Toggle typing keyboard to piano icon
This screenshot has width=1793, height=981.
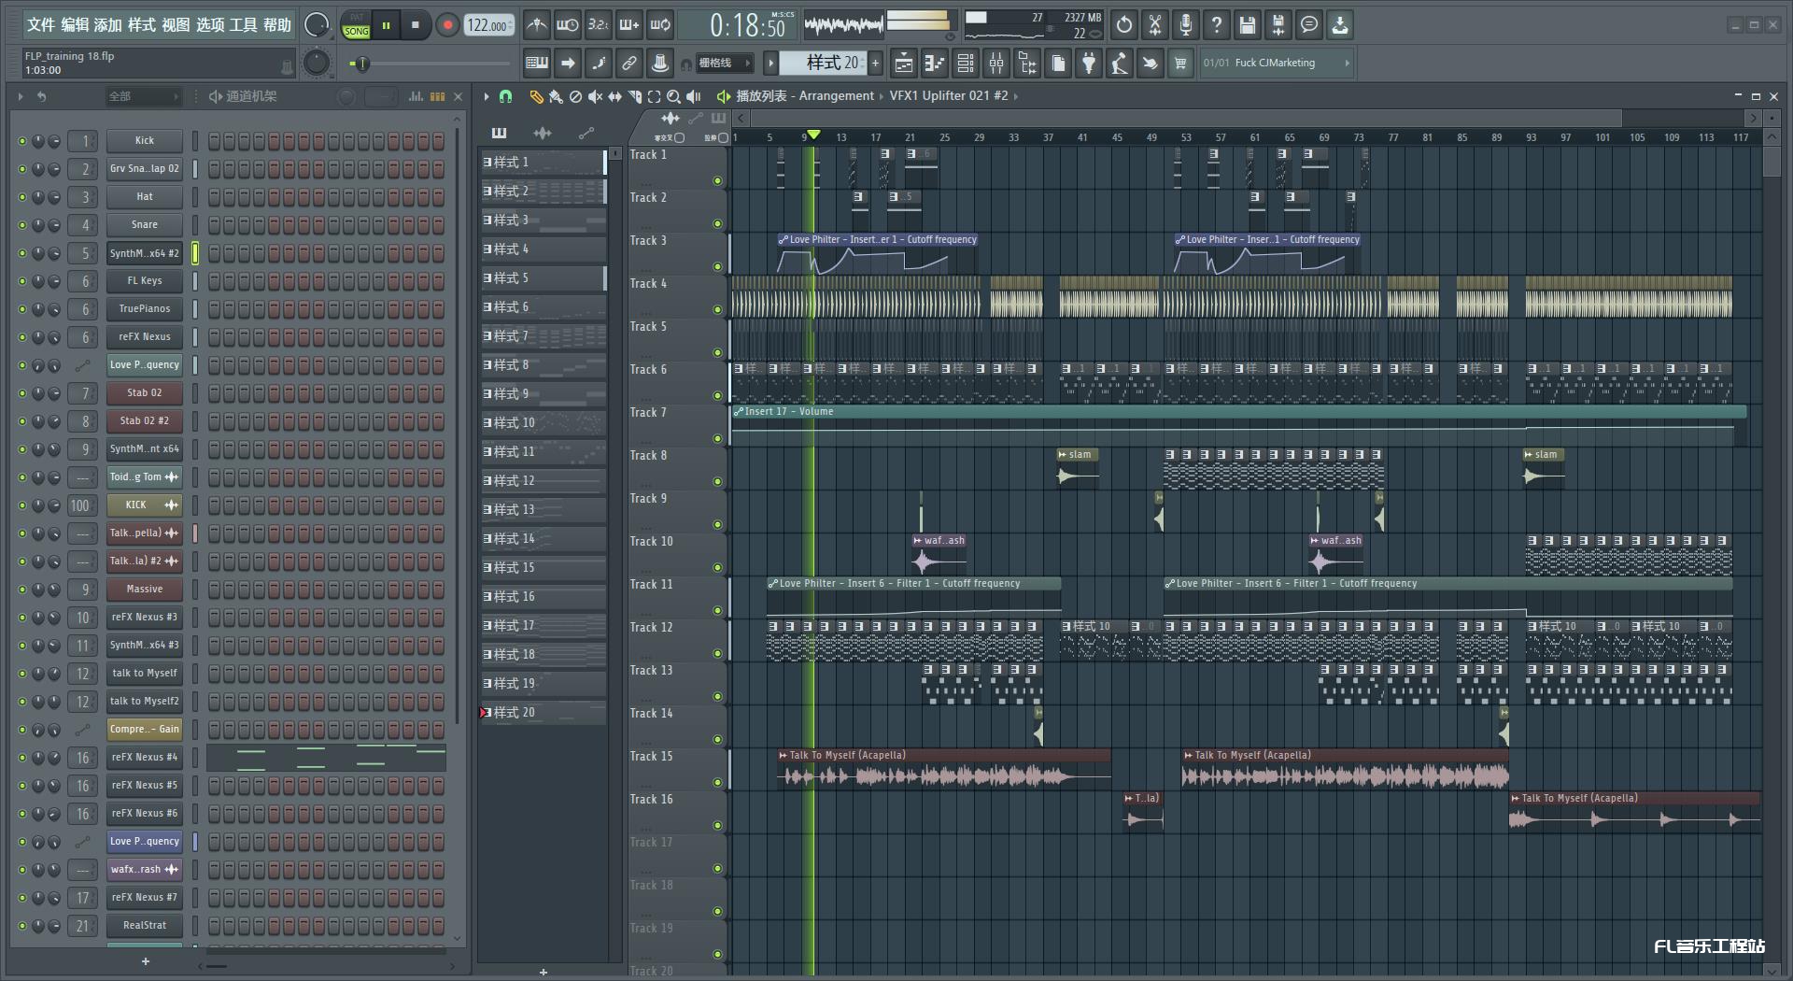(x=537, y=64)
